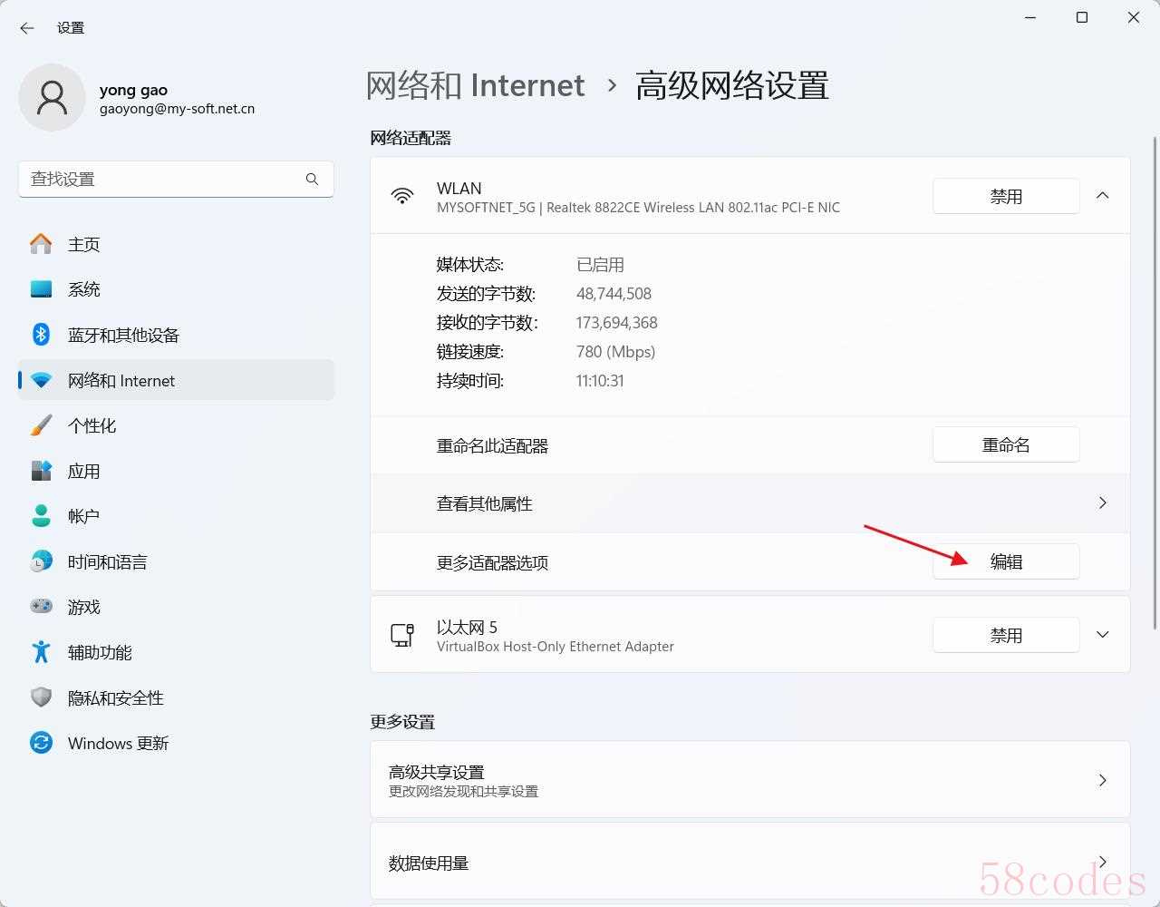Go to 隐私和安全性 settings
The image size is (1160, 907).
pyautogui.click(x=115, y=698)
